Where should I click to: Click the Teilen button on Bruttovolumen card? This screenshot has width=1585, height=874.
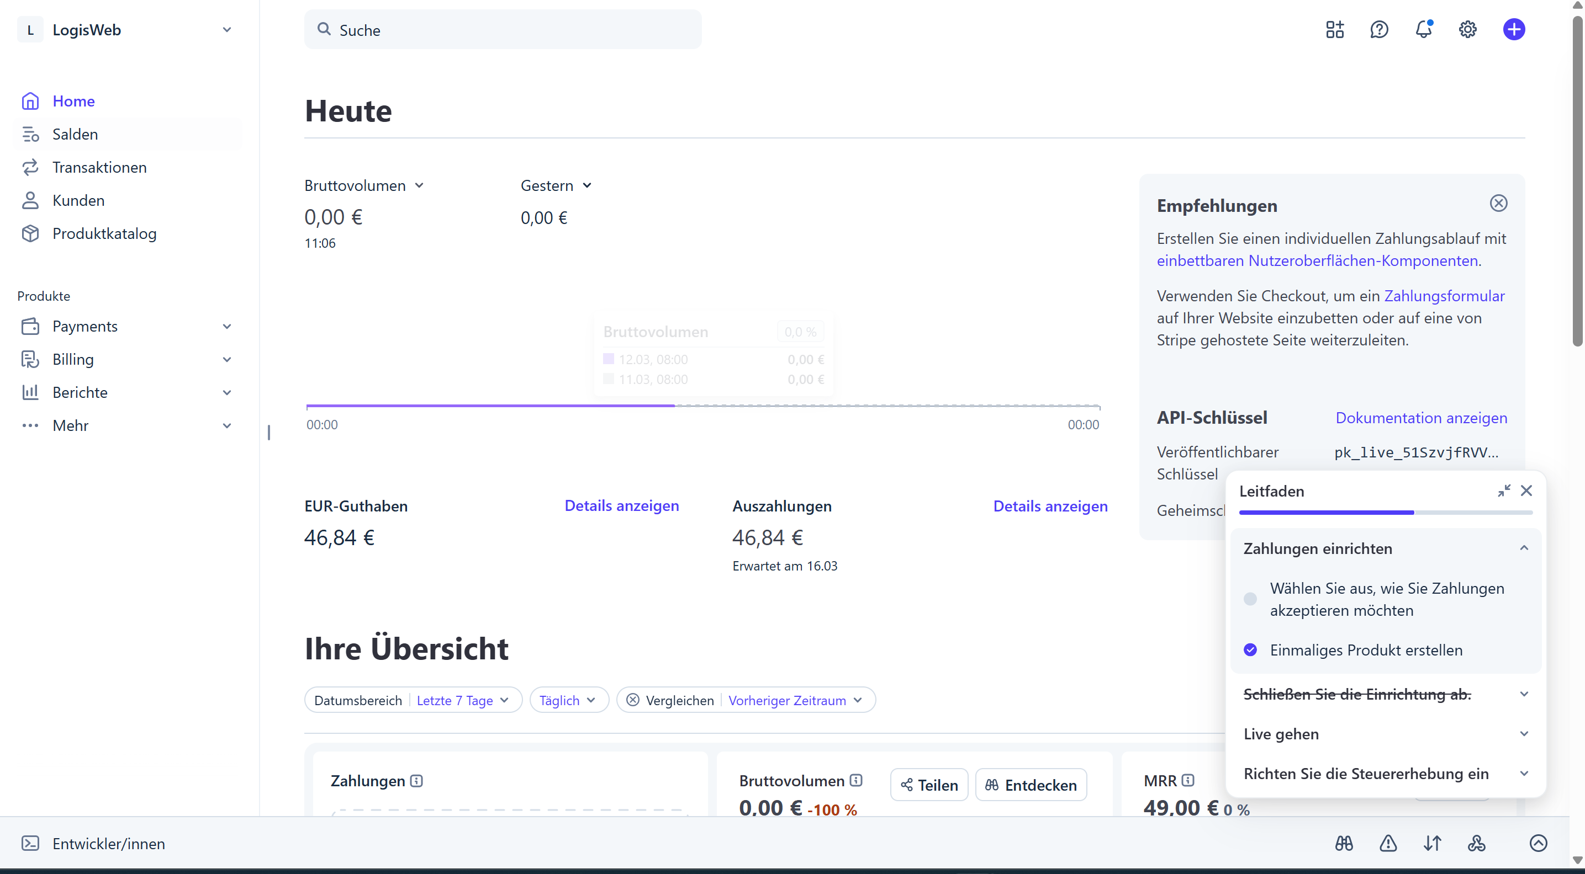coord(929,785)
